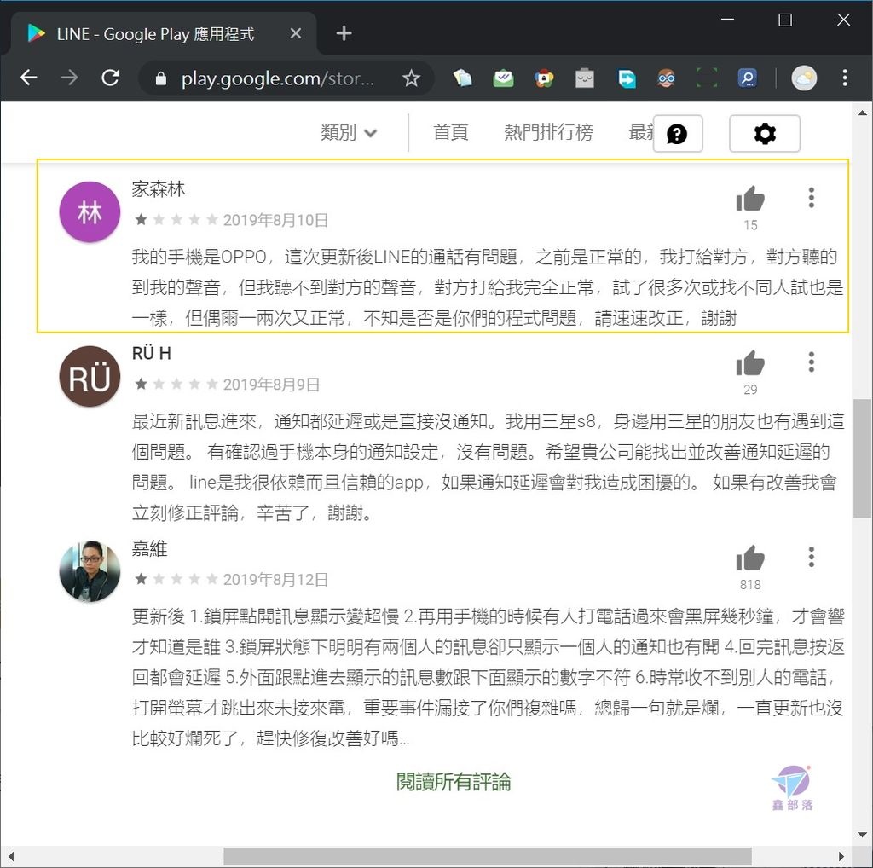This screenshot has width=873, height=868.
Task: Open the first extension icon with papers
Action: tap(462, 78)
